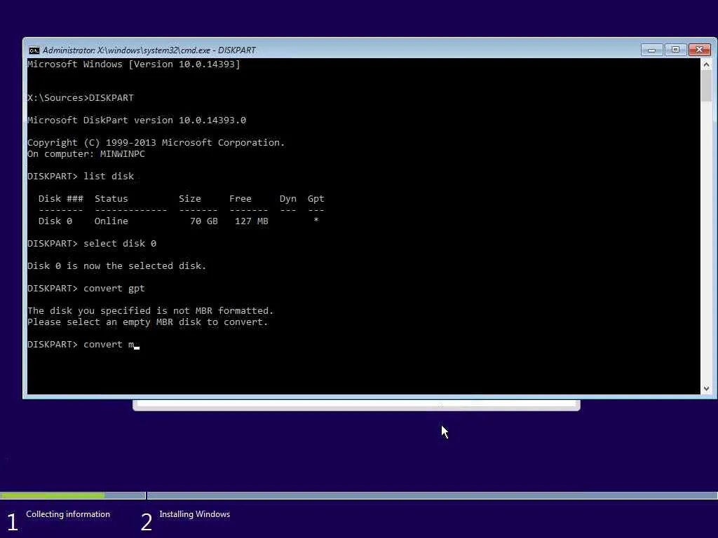The image size is (718, 538).
Task: Click the green Collecting information progress bar
Action: point(53,495)
